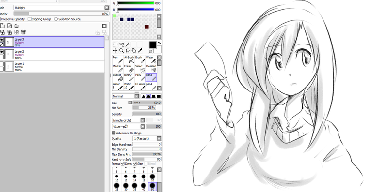Choose the pen4 tool
Image resolution: width=388 pixels, height=192 pixels.
(x=151, y=86)
